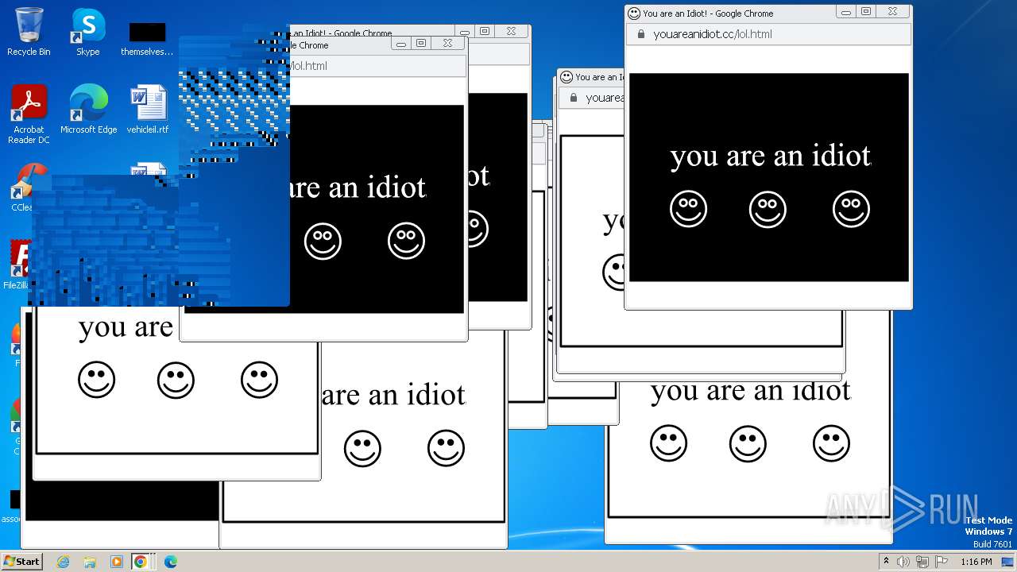The image size is (1017, 572).
Task: Minimize the Chrome window with truncated 'lol.html' address
Action: 401,43
